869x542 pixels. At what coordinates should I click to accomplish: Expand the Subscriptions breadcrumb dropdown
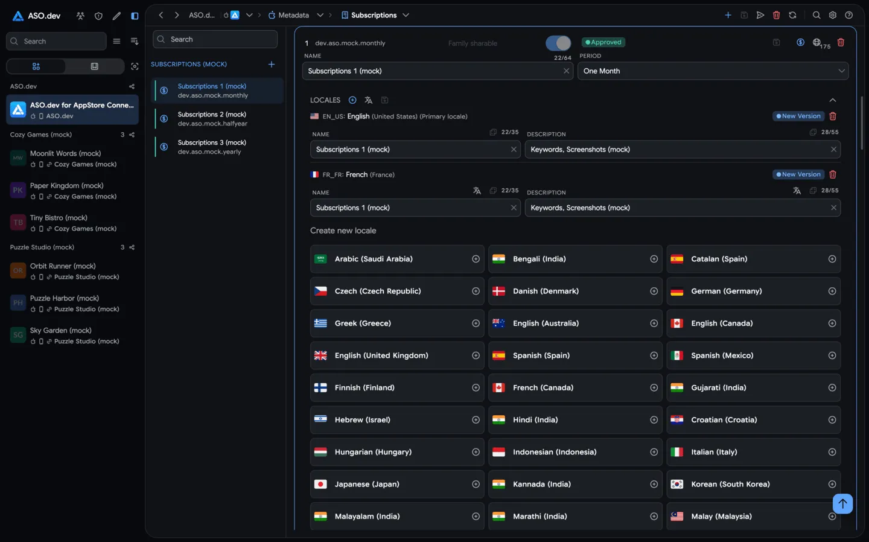coord(406,15)
